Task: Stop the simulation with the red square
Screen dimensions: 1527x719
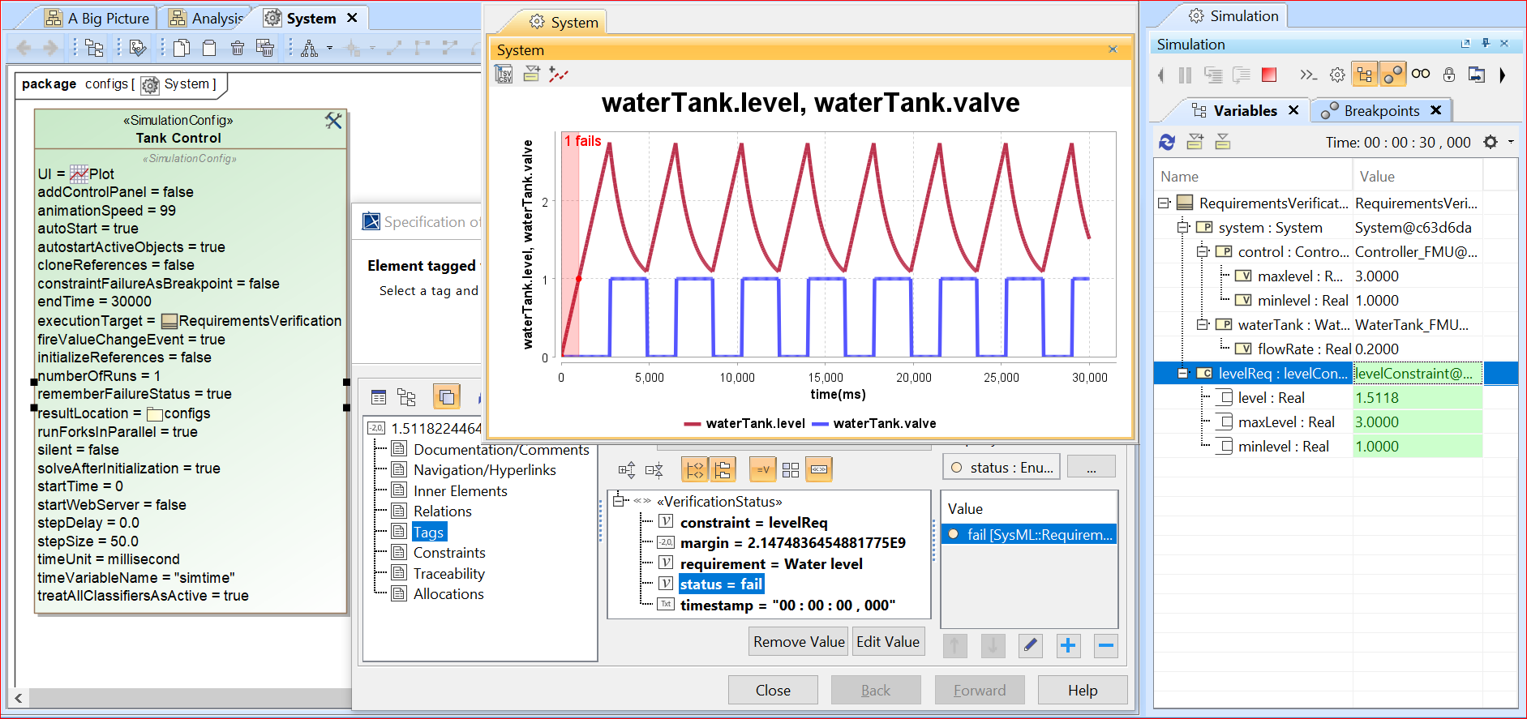Action: coord(1269,75)
